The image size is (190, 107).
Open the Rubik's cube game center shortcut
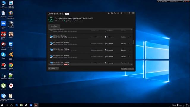click(x=11, y=15)
